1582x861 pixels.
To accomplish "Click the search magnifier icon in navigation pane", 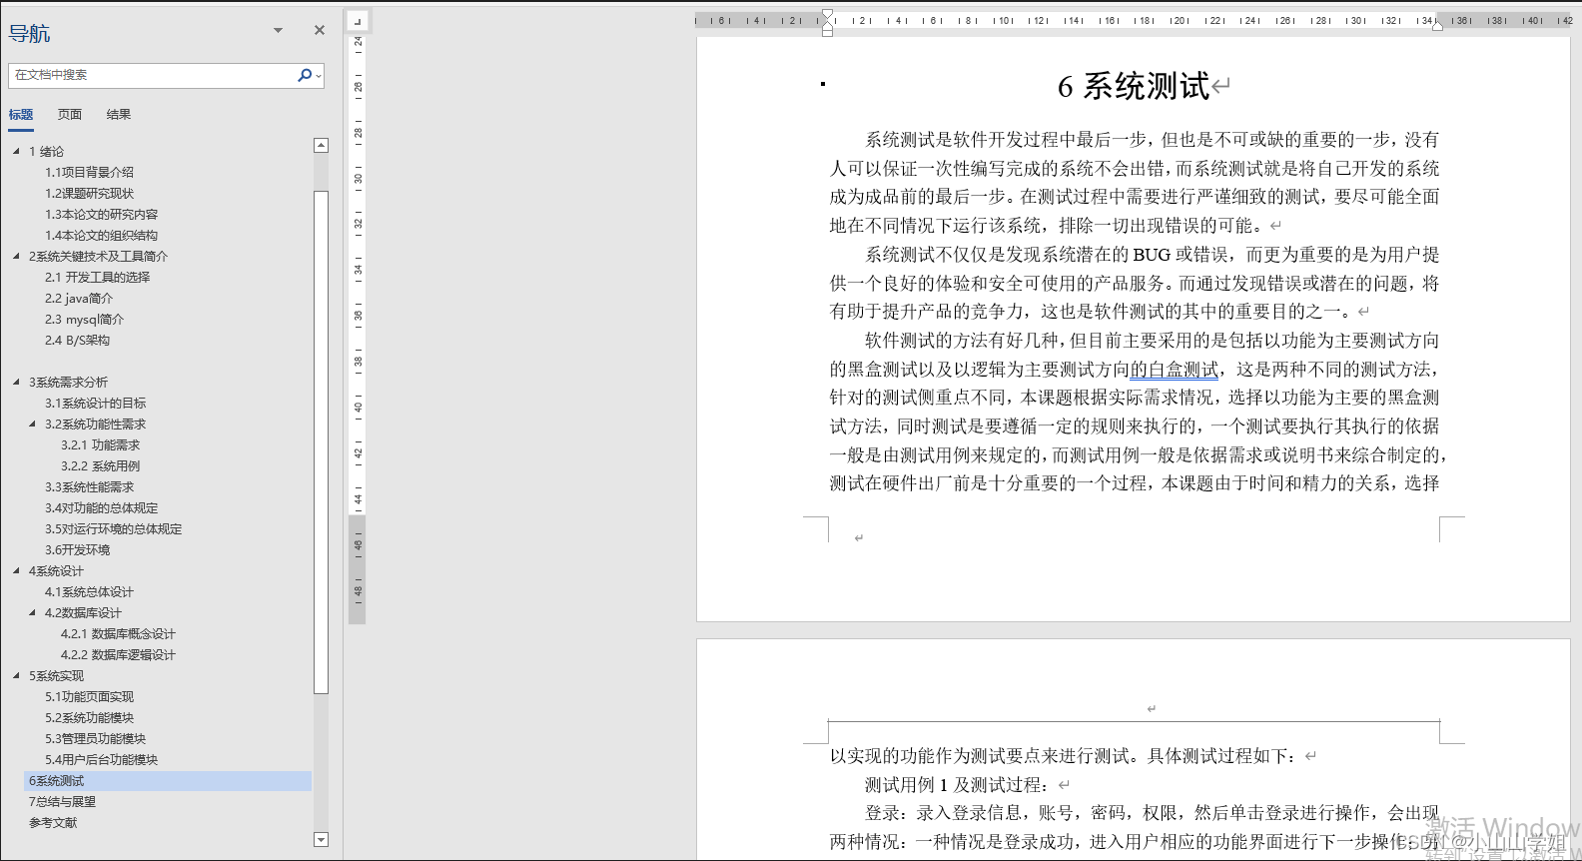I will tap(305, 75).
